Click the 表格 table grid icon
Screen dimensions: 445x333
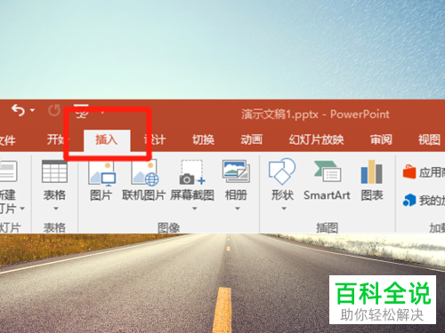54,171
